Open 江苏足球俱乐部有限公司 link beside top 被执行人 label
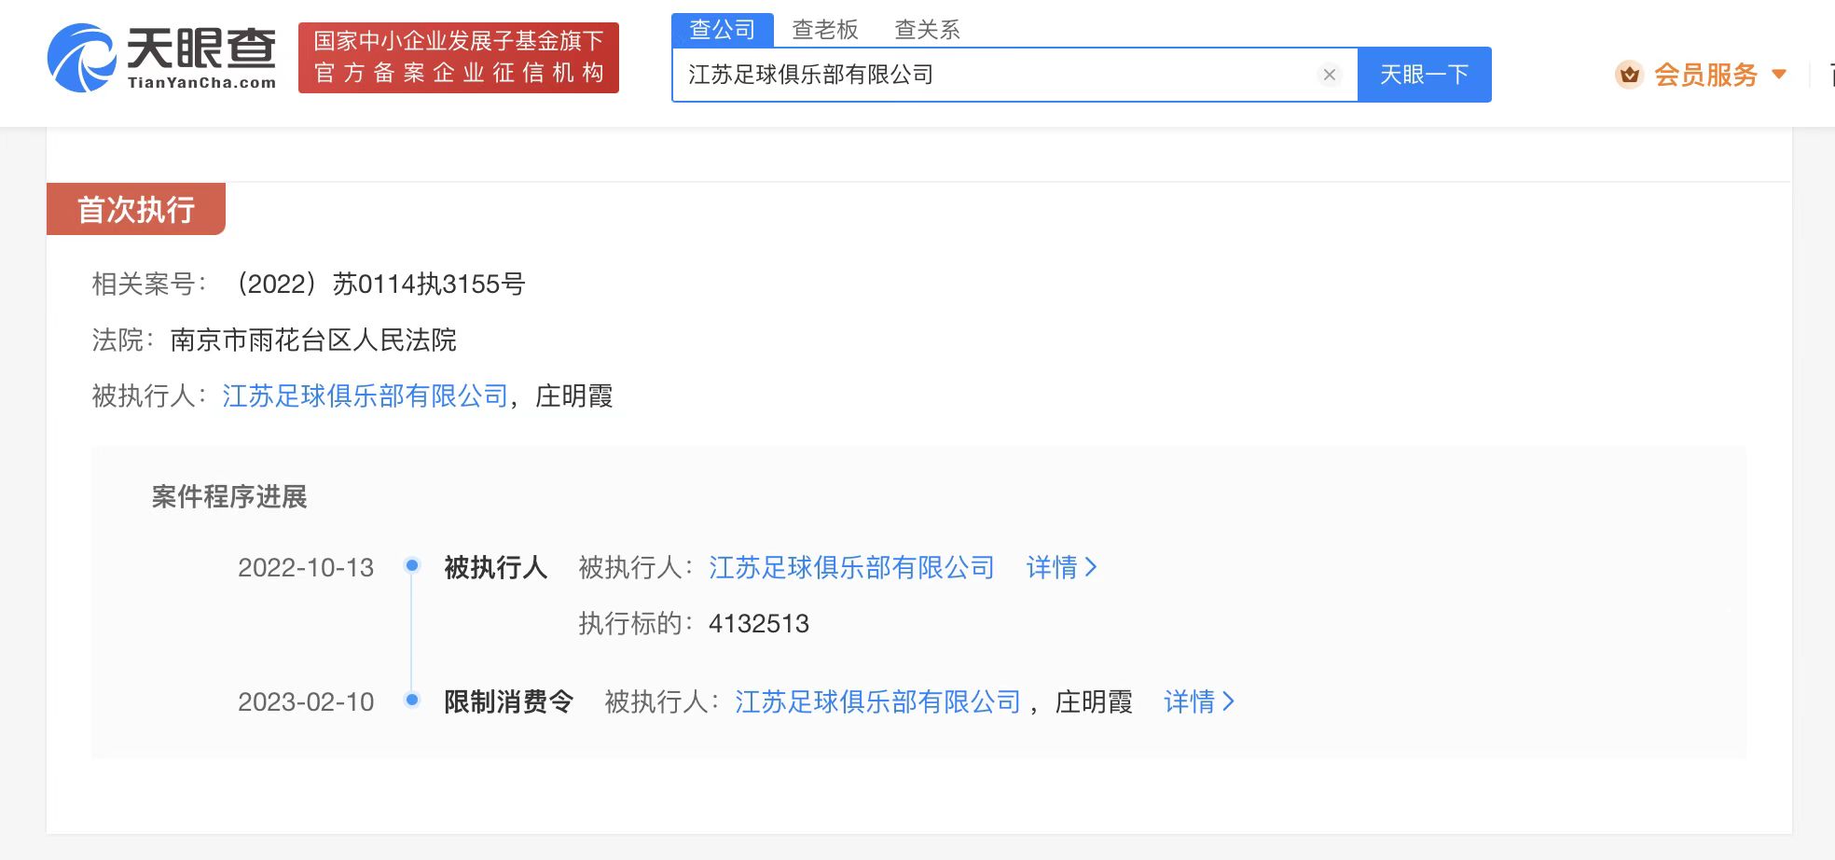Image resolution: width=1835 pixels, height=860 pixels. (x=366, y=396)
